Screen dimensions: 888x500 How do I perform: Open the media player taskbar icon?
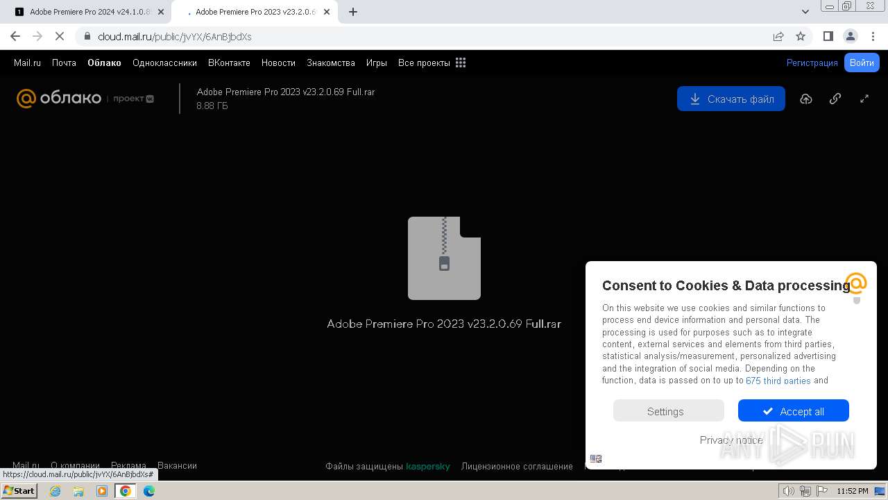point(102,491)
